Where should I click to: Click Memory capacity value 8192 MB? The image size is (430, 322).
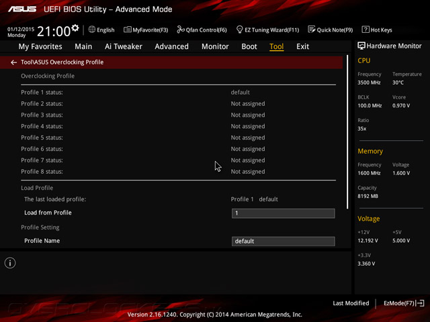[x=368, y=196]
